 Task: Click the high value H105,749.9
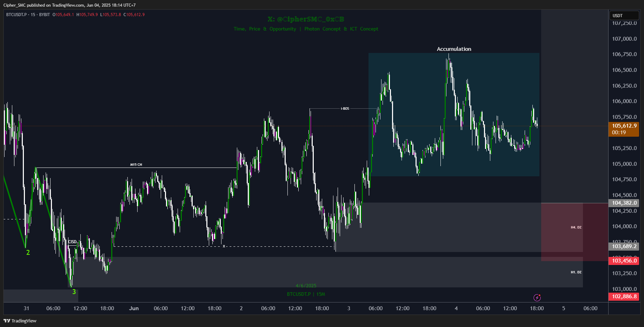pyautogui.click(x=87, y=15)
